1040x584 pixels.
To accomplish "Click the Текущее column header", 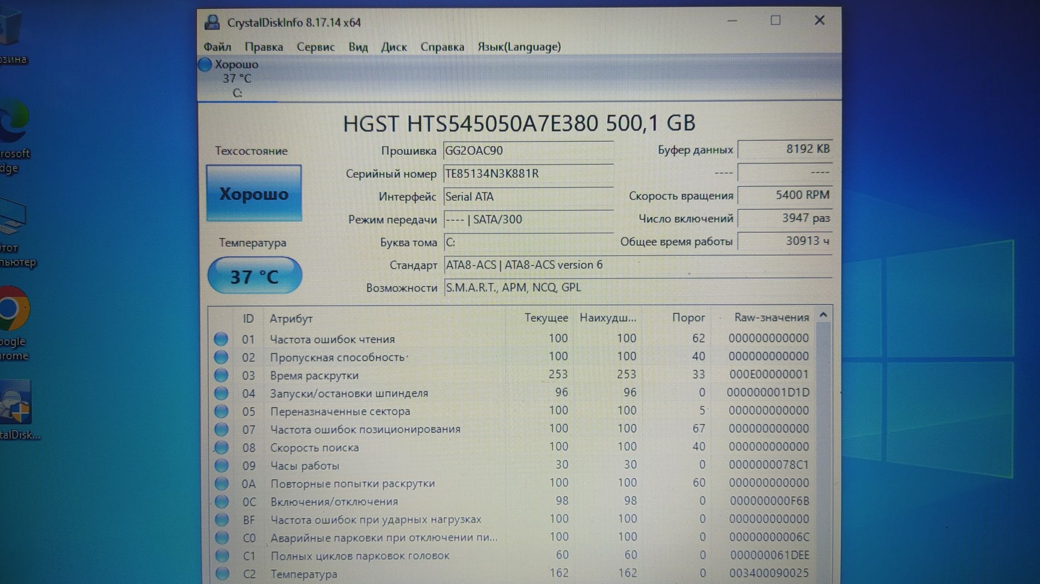I will (546, 317).
